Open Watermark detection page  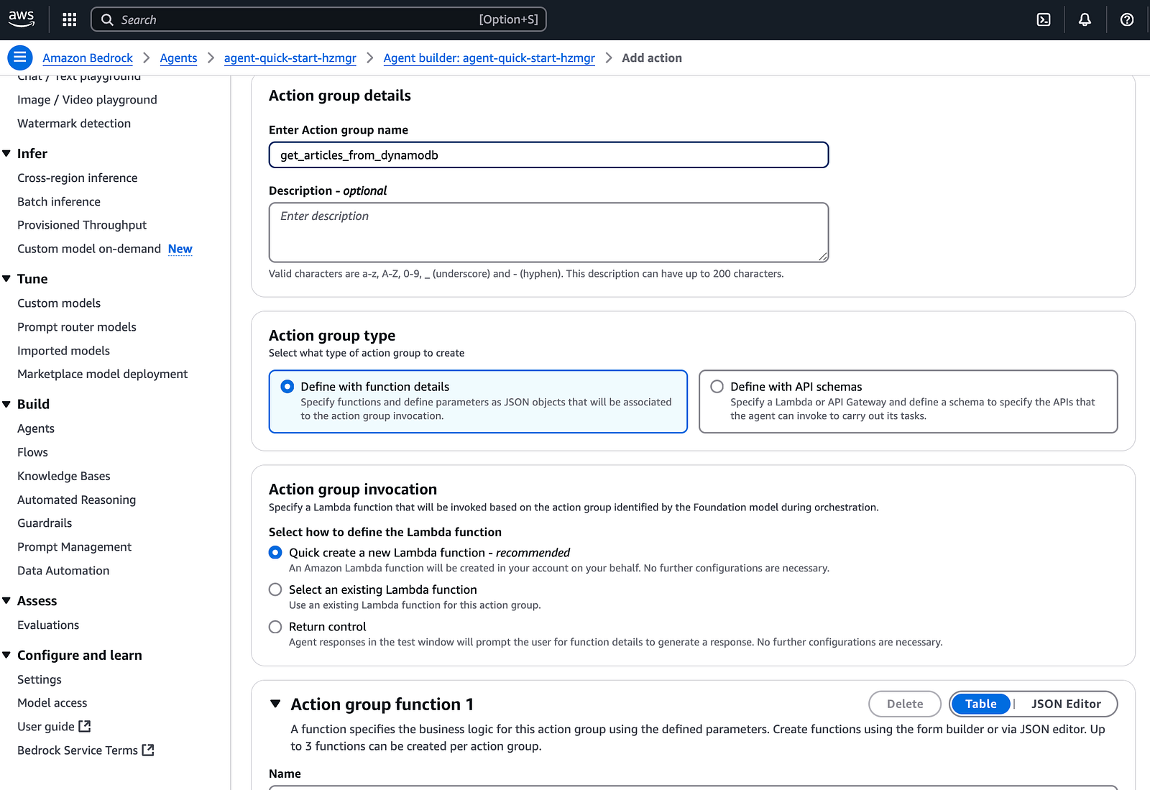tap(74, 123)
